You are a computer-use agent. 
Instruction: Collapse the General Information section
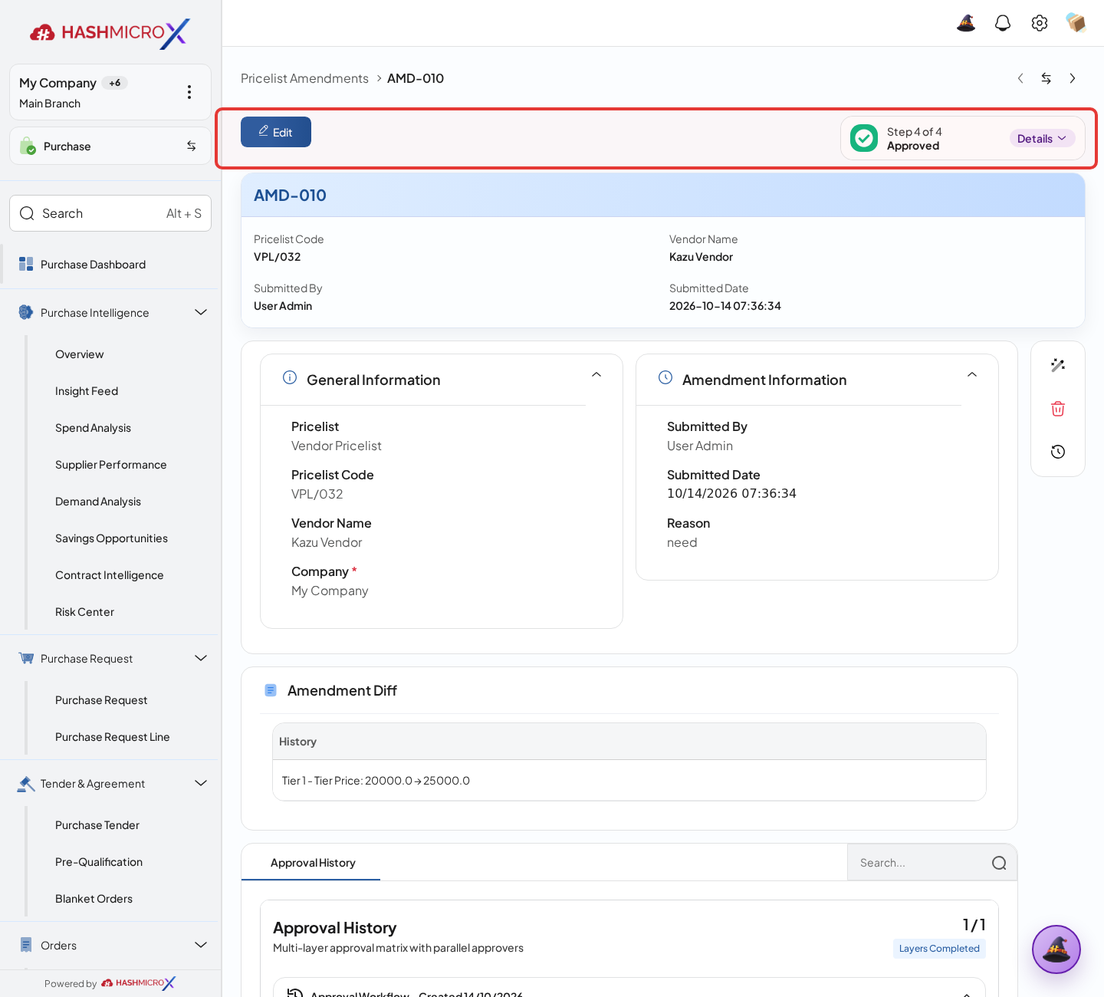[x=596, y=375]
